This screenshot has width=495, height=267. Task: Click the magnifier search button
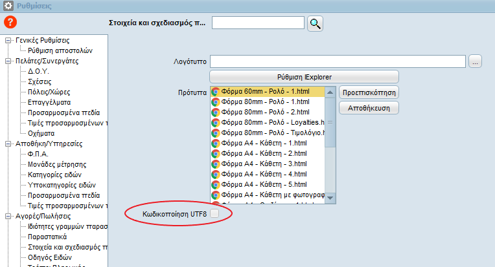coord(315,23)
